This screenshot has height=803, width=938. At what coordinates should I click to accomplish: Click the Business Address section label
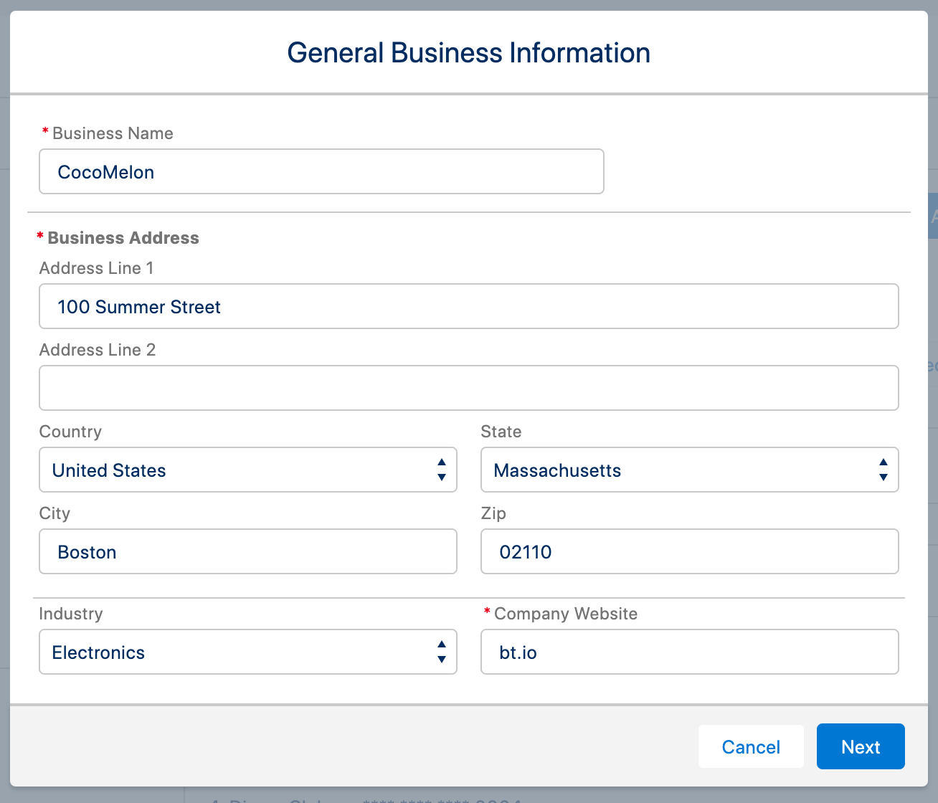click(x=123, y=238)
